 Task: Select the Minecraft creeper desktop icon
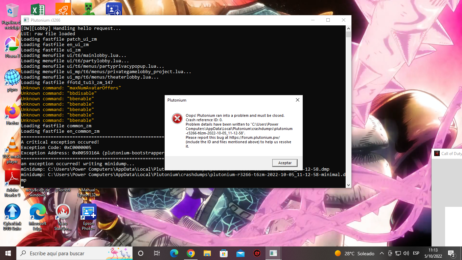tap(88, 9)
